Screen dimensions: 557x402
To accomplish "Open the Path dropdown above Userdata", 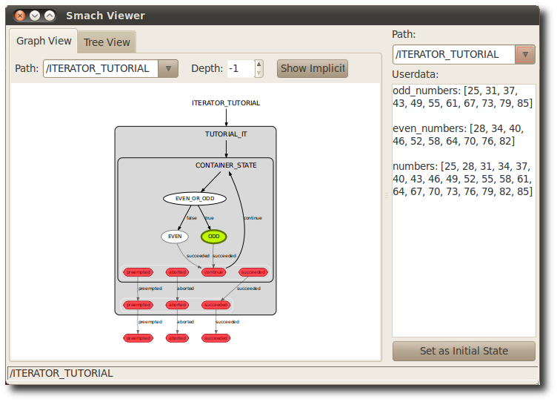I will (x=525, y=55).
